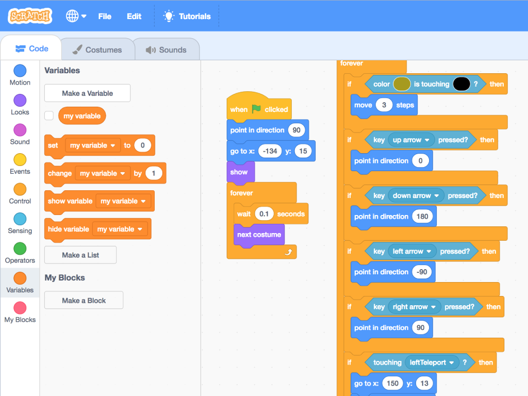Click the olive color swatch in color block
The width and height of the screenshot is (528, 396).
click(402, 84)
